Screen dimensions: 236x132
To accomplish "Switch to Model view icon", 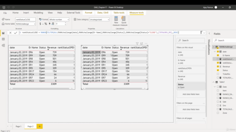I will pos(3,45).
